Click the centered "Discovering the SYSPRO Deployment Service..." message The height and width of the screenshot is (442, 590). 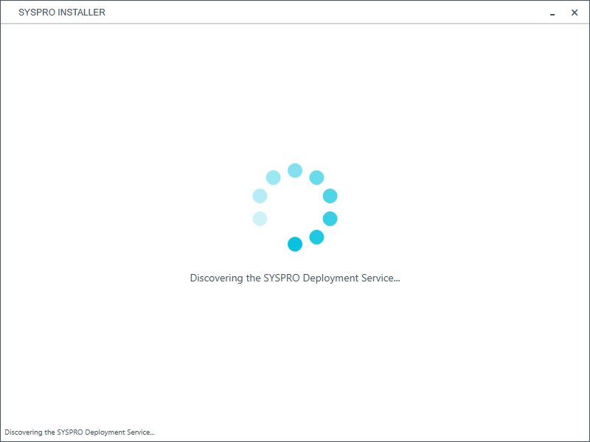(x=295, y=278)
